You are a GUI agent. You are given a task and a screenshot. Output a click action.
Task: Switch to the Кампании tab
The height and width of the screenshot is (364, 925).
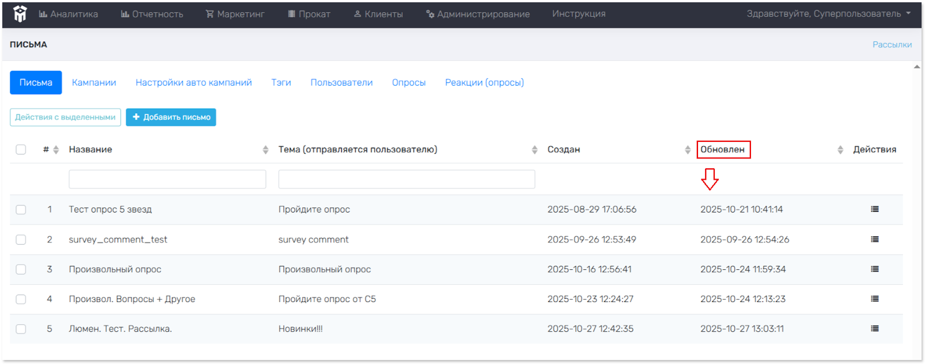[94, 83]
